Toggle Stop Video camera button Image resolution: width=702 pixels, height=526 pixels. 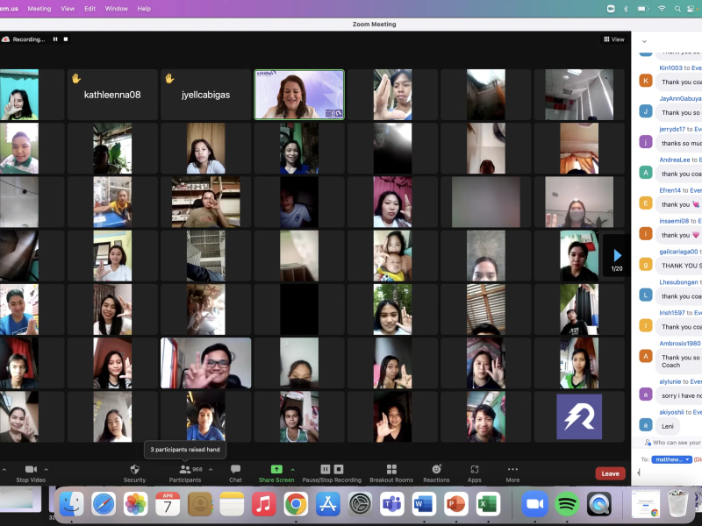[x=31, y=473]
